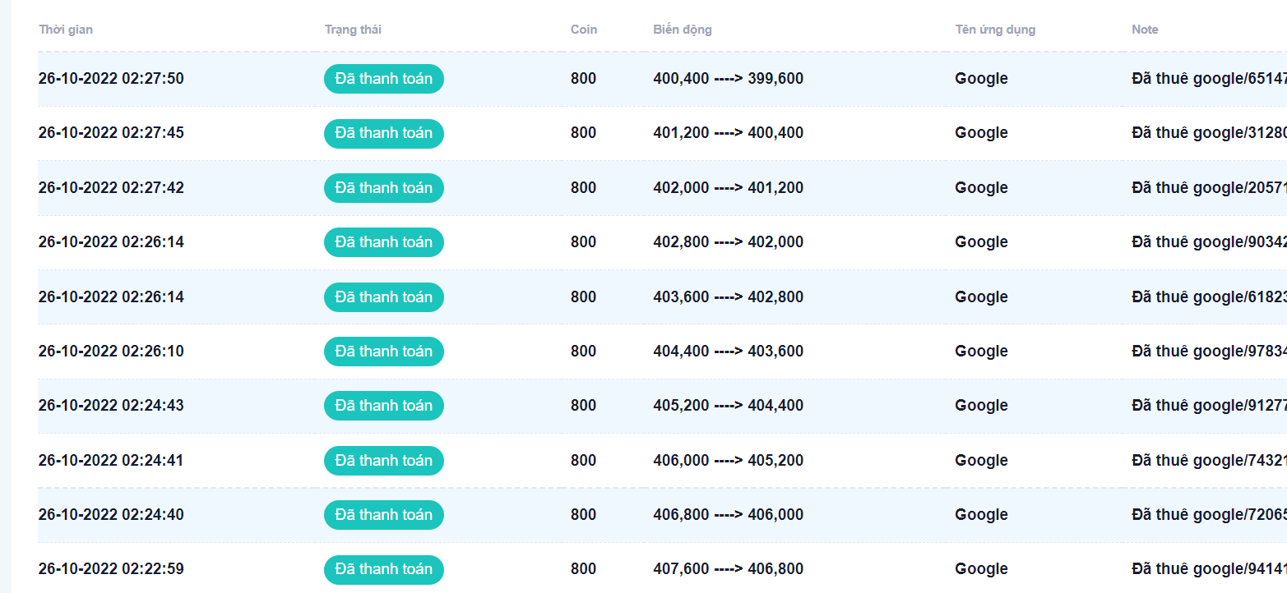Click the "Coin" column header
This screenshot has width=1287, height=593.
(x=584, y=30)
